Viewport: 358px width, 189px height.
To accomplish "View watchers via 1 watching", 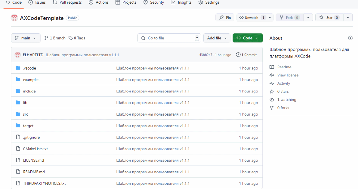I will click(283, 100).
